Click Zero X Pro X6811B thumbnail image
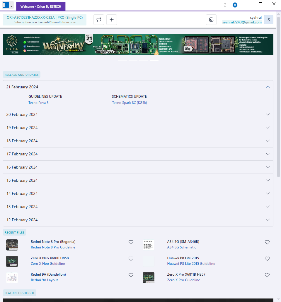 149,278
